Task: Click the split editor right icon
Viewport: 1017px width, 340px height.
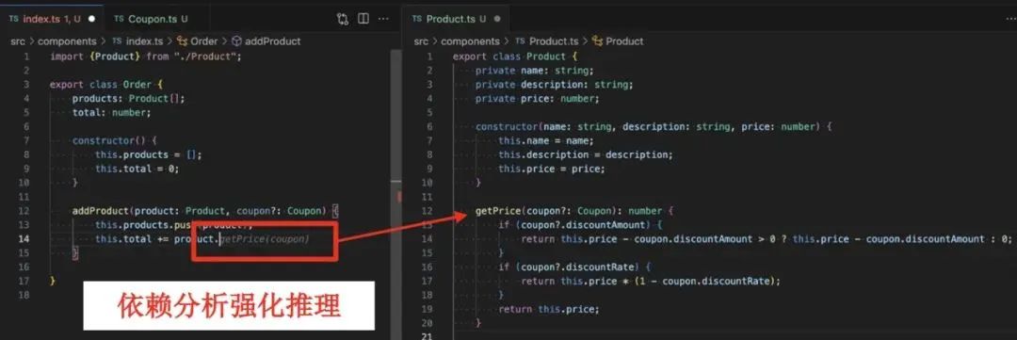Action: [x=363, y=19]
